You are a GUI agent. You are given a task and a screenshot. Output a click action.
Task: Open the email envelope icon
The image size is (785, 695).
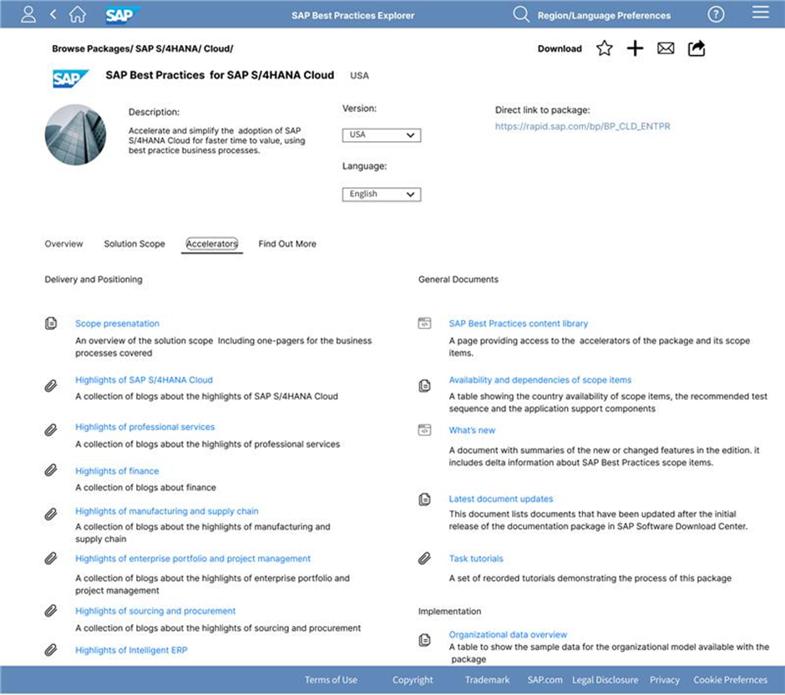tap(666, 48)
